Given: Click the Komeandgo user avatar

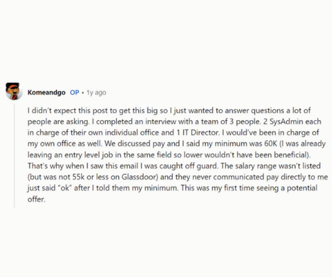Looking at the screenshot, I should coord(14,91).
